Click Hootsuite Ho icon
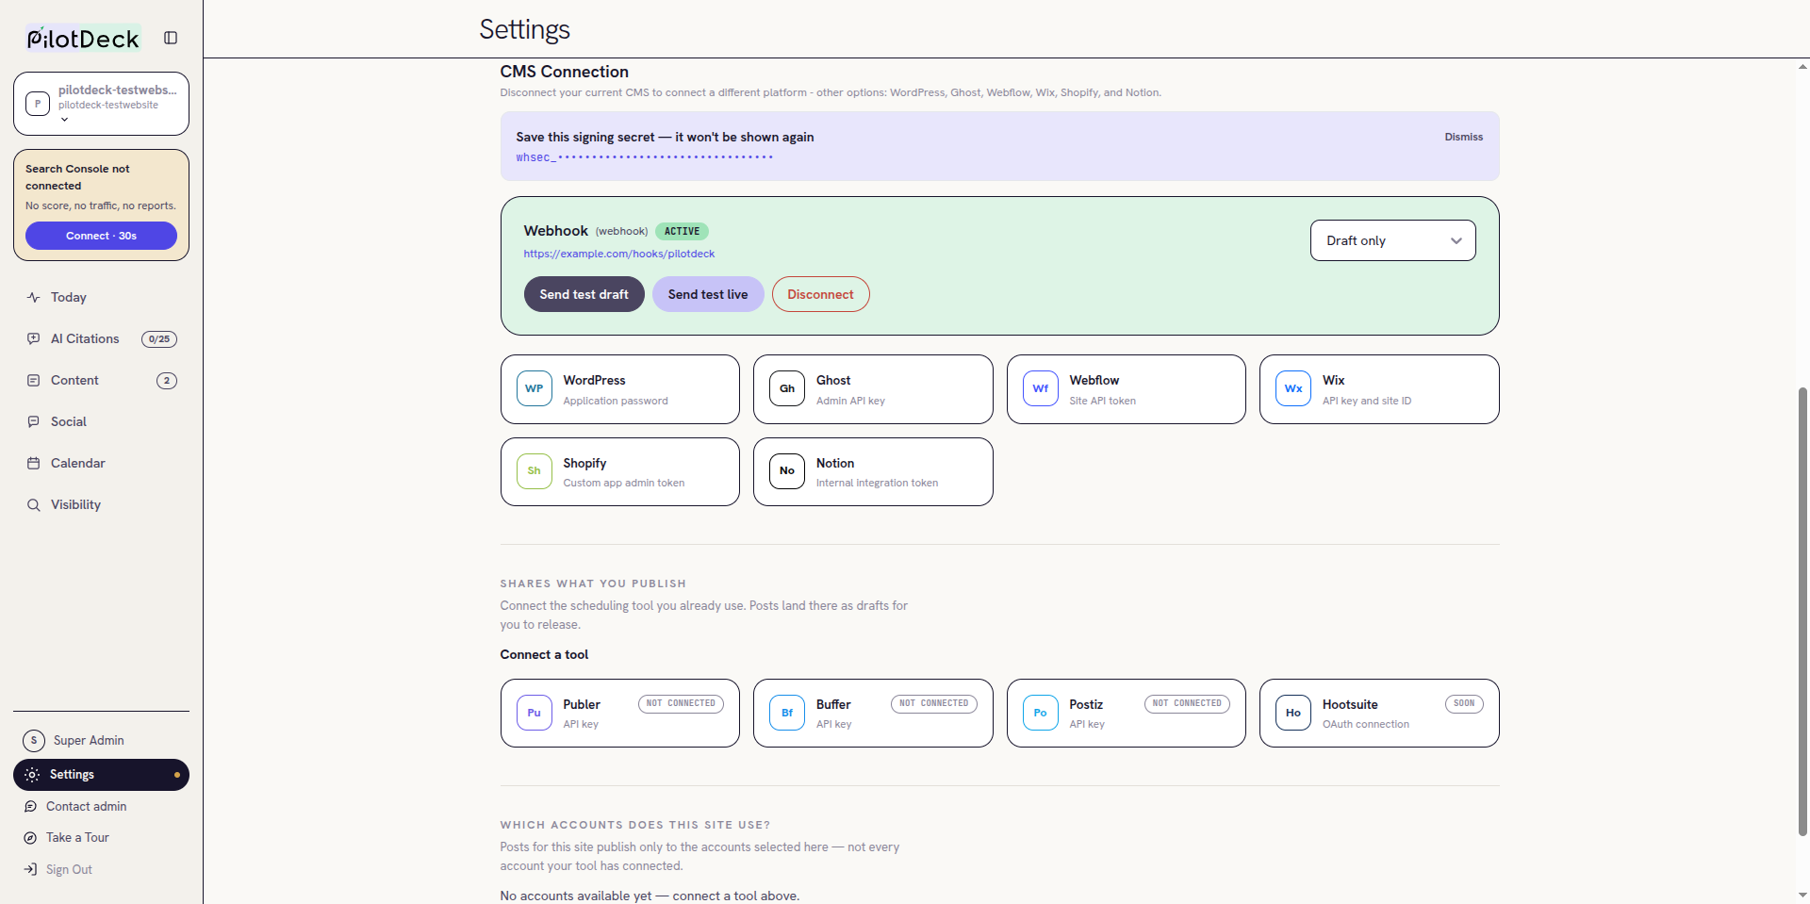Viewport: 1810px width, 904px height. [1293, 713]
